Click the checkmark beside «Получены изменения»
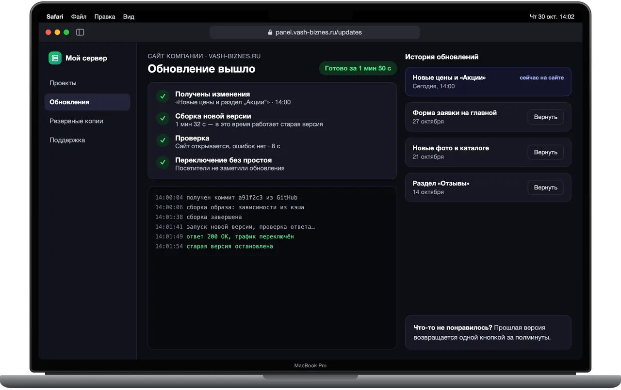This screenshot has width=621, height=390. coord(162,96)
